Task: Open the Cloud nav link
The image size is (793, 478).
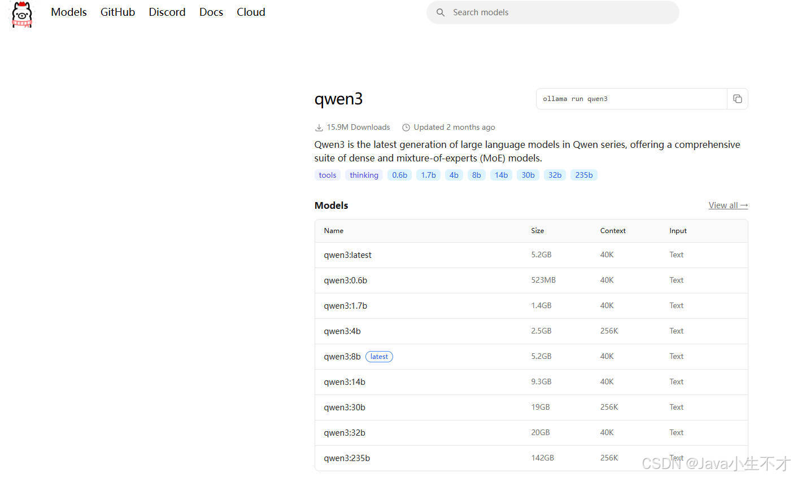Action: 251,12
